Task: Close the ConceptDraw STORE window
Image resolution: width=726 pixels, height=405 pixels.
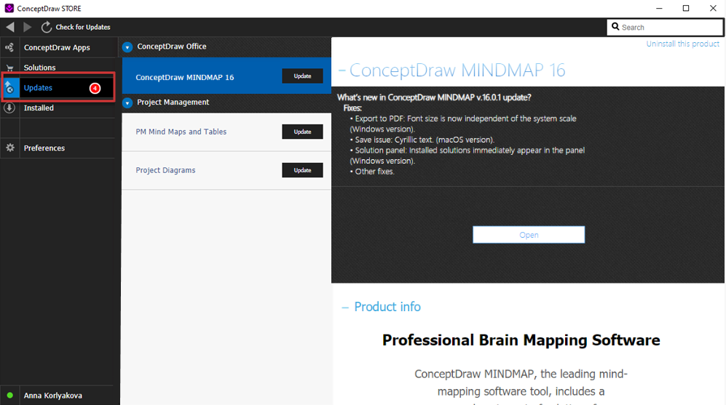Action: [713, 8]
